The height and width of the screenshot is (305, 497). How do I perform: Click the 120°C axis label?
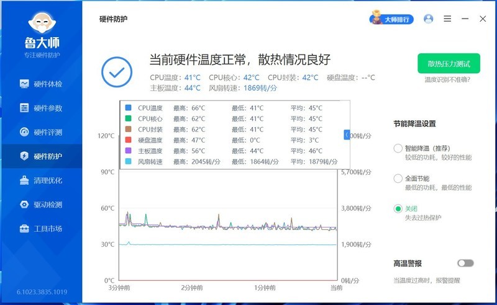pos(106,136)
